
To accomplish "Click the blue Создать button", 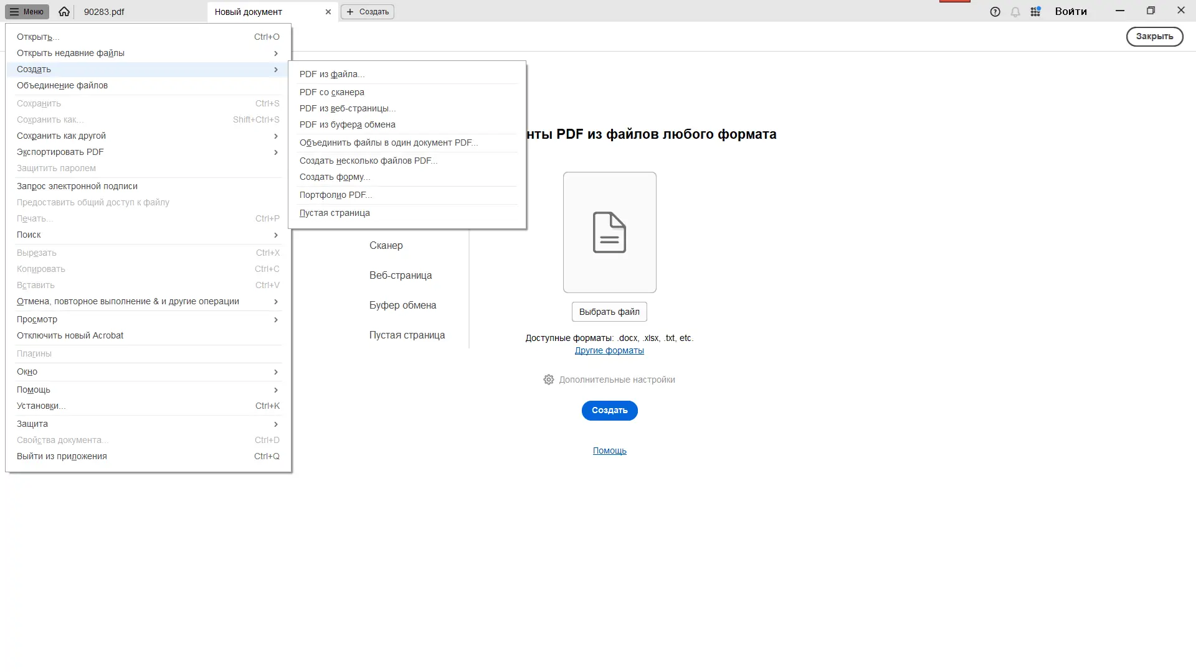I will [x=609, y=411].
